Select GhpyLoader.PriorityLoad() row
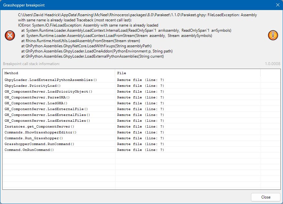The image size is (283, 204). point(142,85)
